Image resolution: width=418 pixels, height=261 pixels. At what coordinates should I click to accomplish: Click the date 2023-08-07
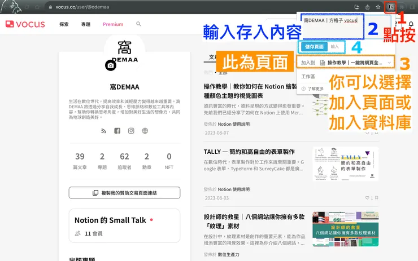(x=217, y=133)
